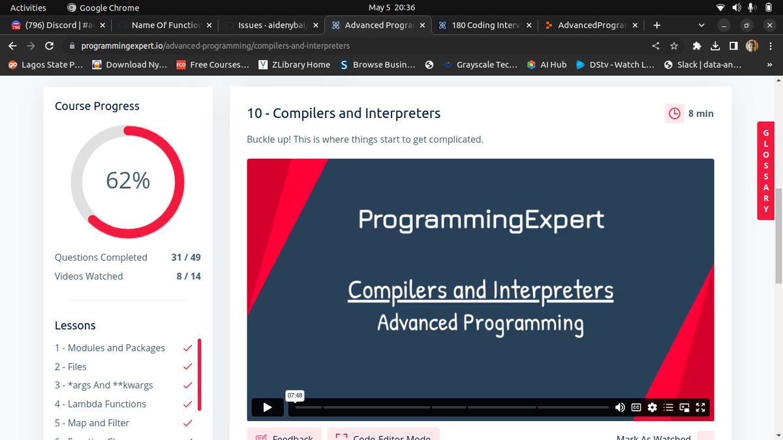This screenshot has height=440, width=783.
Task: Show hidden bookmarks chevron
Action: [x=770, y=65]
